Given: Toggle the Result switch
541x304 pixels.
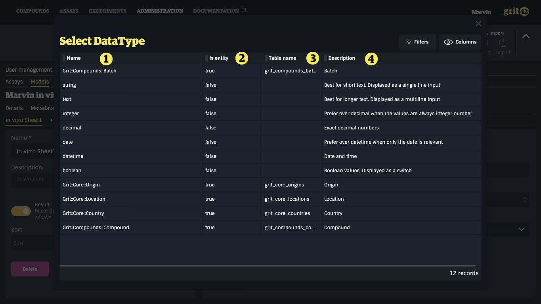Looking at the screenshot, I should coord(21,211).
